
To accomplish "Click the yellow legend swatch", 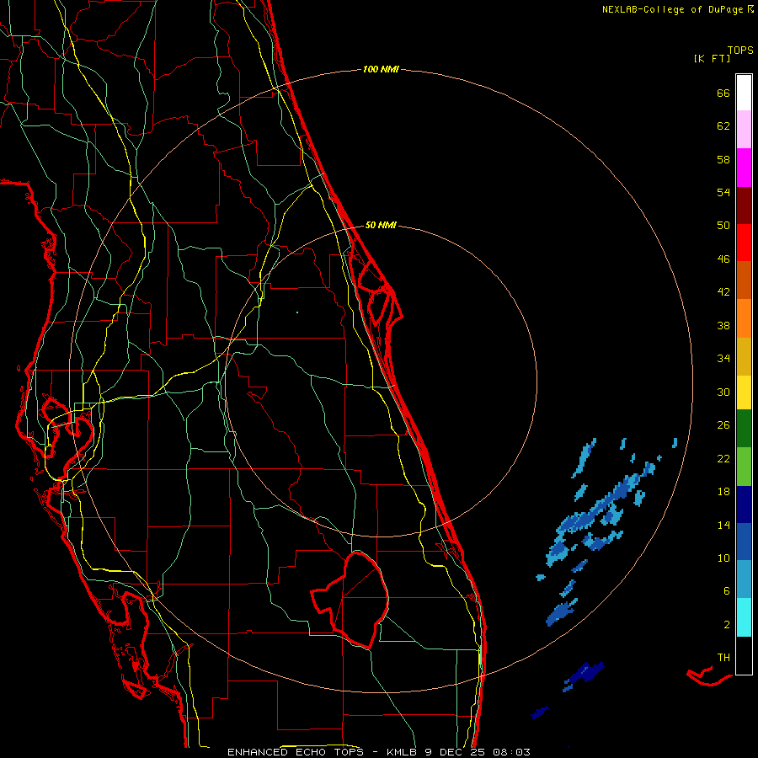I will 744,392.
